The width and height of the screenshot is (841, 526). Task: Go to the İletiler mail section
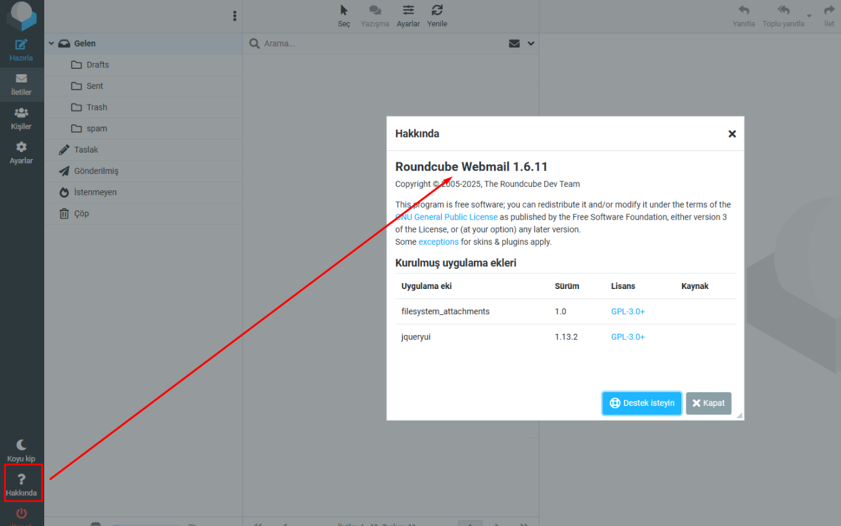(21, 85)
